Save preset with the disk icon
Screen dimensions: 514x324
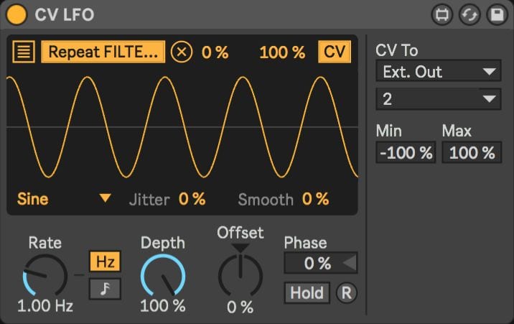point(497,15)
